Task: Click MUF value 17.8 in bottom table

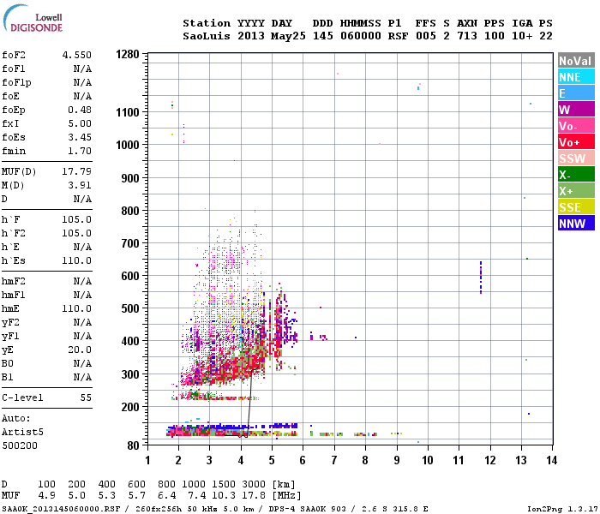Action: click(254, 496)
